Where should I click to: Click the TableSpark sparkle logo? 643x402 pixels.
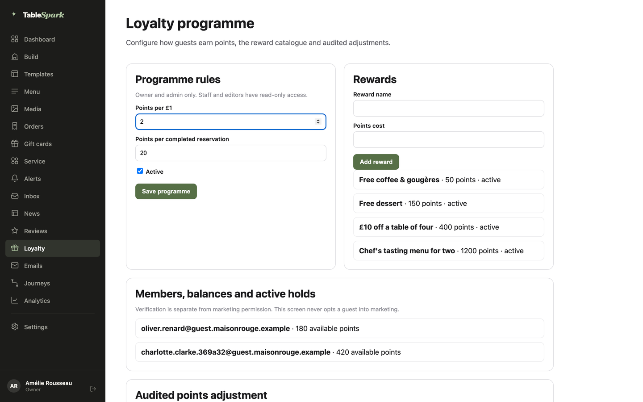click(x=14, y=14)
